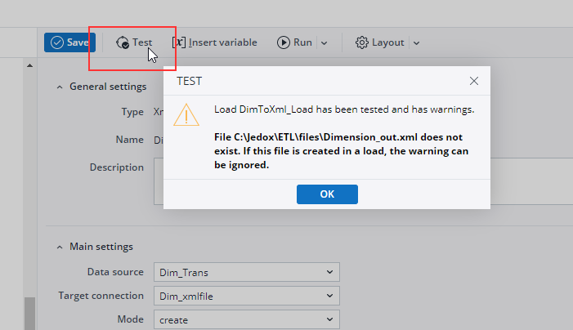
Task: Open the Data source dropdown showing Dim_Trans
Action: (246, 272)
